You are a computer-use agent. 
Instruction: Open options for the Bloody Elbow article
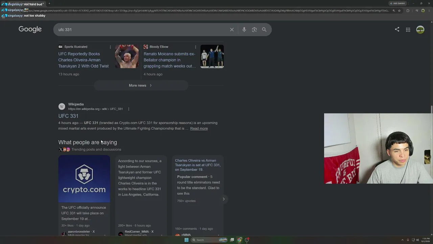point(195,47)
